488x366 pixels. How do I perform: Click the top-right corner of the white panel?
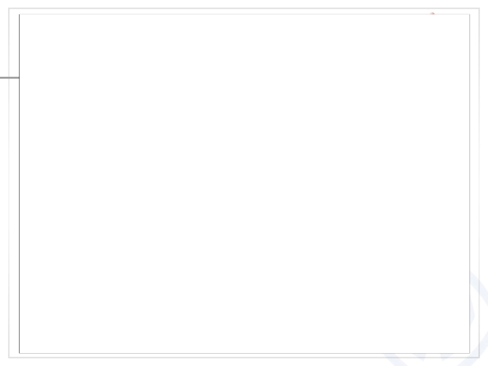tap(470, 14)
